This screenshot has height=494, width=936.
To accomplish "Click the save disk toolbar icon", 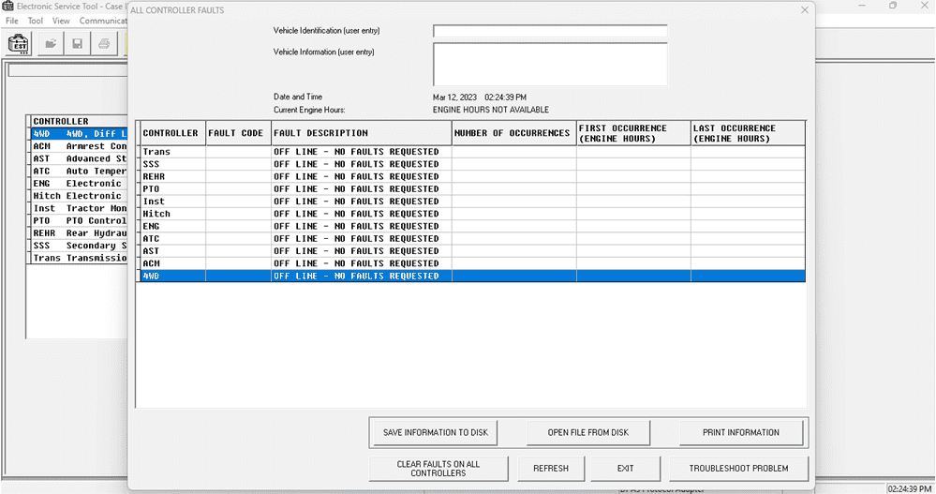I will coord(77,44).
